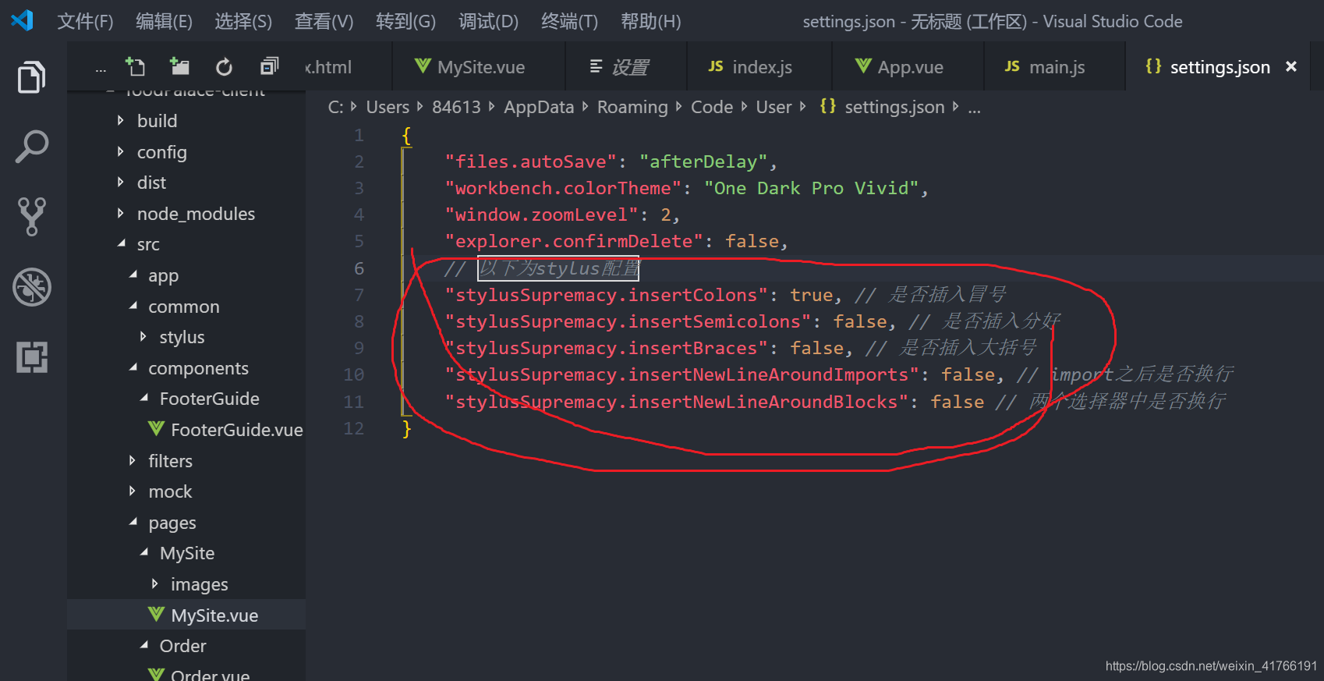This screenshot has width=1324, height=681.
Task: Open the Extensions view in activity bar
Action: [32, 357]
